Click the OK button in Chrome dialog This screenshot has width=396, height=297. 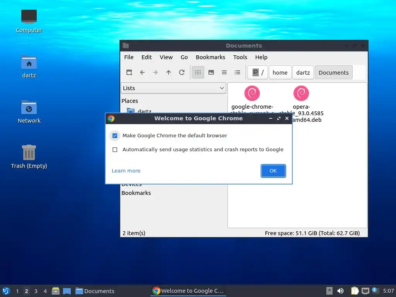(x=273, y=171)
